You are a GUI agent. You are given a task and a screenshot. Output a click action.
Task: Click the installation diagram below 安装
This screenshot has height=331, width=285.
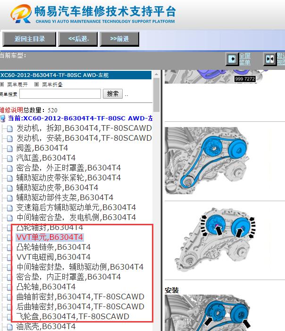(208, 313)
